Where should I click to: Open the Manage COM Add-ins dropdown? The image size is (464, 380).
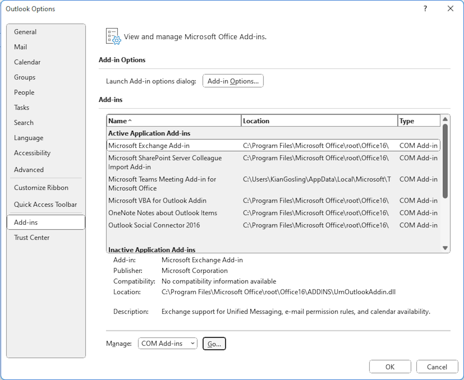167,344
